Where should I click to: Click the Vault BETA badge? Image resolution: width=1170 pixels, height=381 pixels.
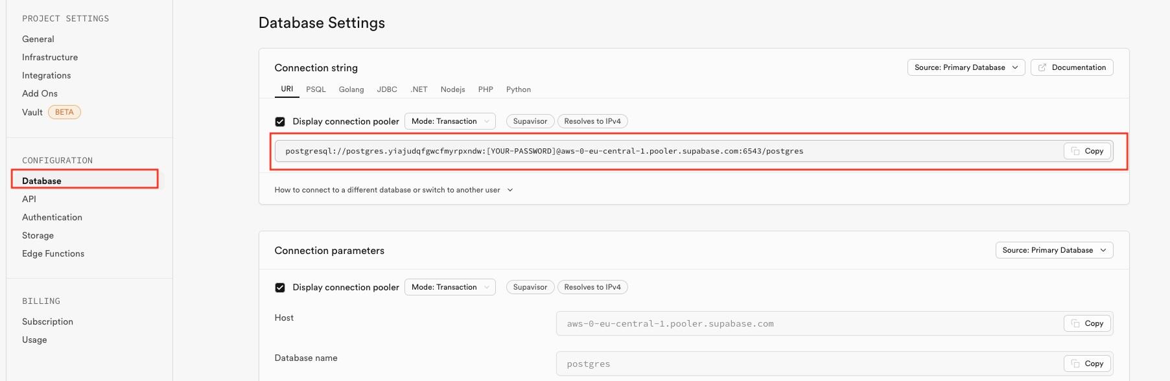point(64,112)
